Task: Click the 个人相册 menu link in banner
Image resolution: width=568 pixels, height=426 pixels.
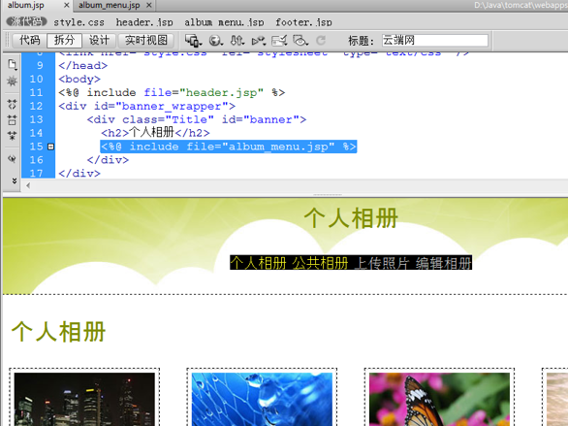Action: 258,263
